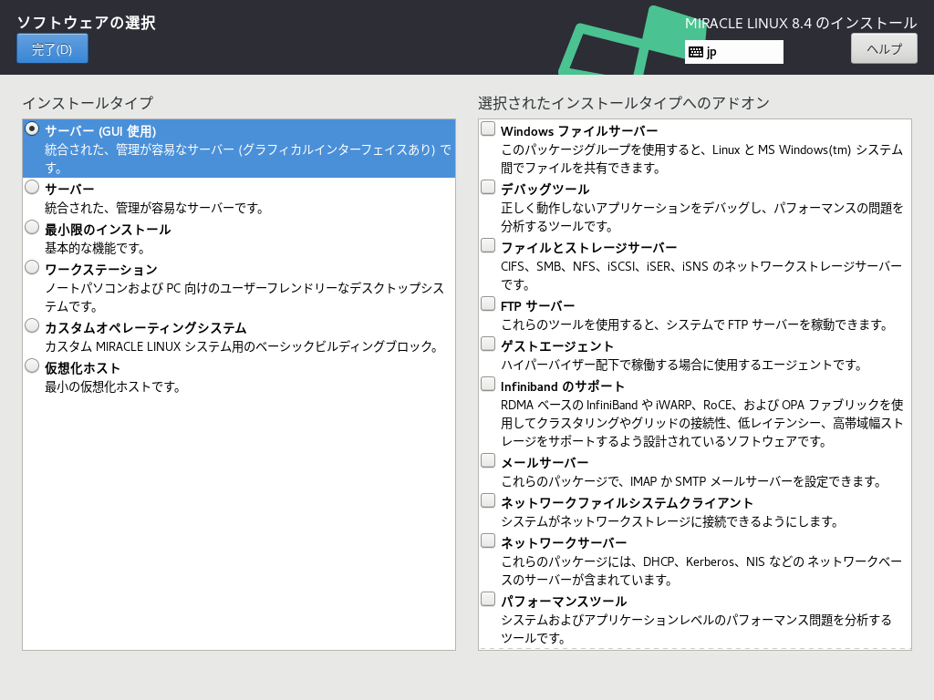Check the デバッグツール add-on
The image size is (934, 700).
pyautogui.click(x=489, y=188)
